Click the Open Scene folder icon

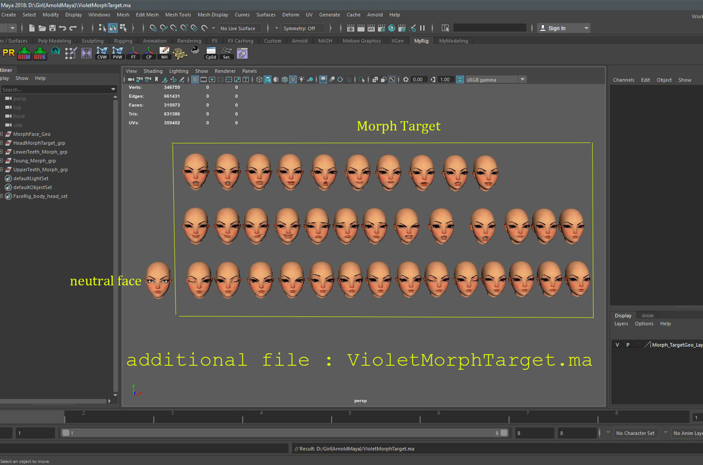[42, 28]
